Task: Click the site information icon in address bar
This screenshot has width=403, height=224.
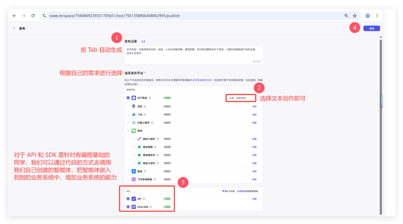Action: coord(44,16)
